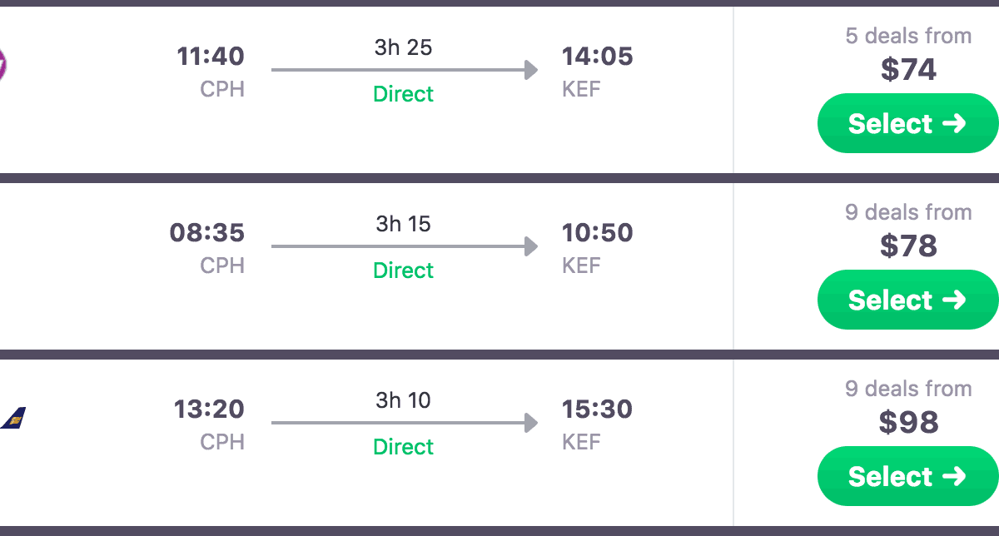This screenshot has width=999, height=536.
Task: Click the $74 price
Action: pyautogui.click(x=908, y=69)
